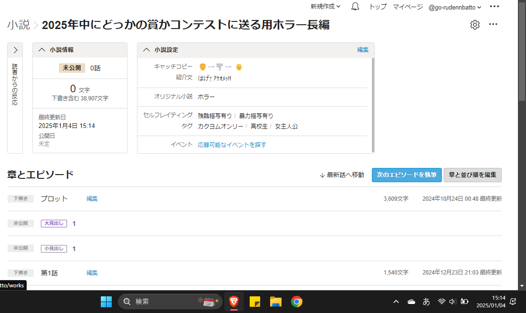This screenshot has height=313, width=526.
Task: Open File Explorer from the taskbar
Action: 276,301
